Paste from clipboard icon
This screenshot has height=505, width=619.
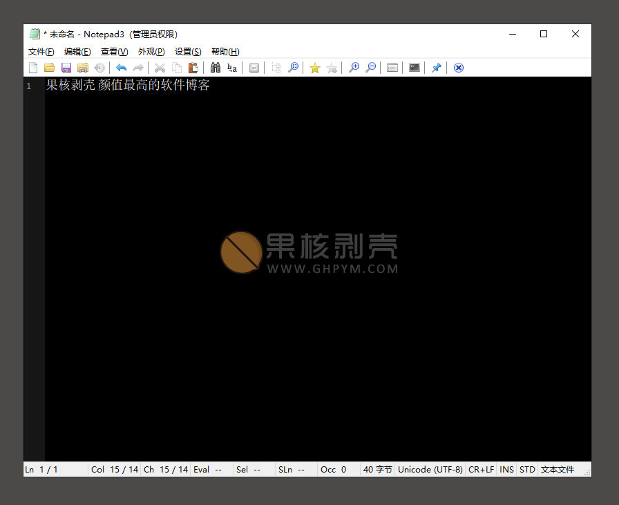(x=193, y=68)
